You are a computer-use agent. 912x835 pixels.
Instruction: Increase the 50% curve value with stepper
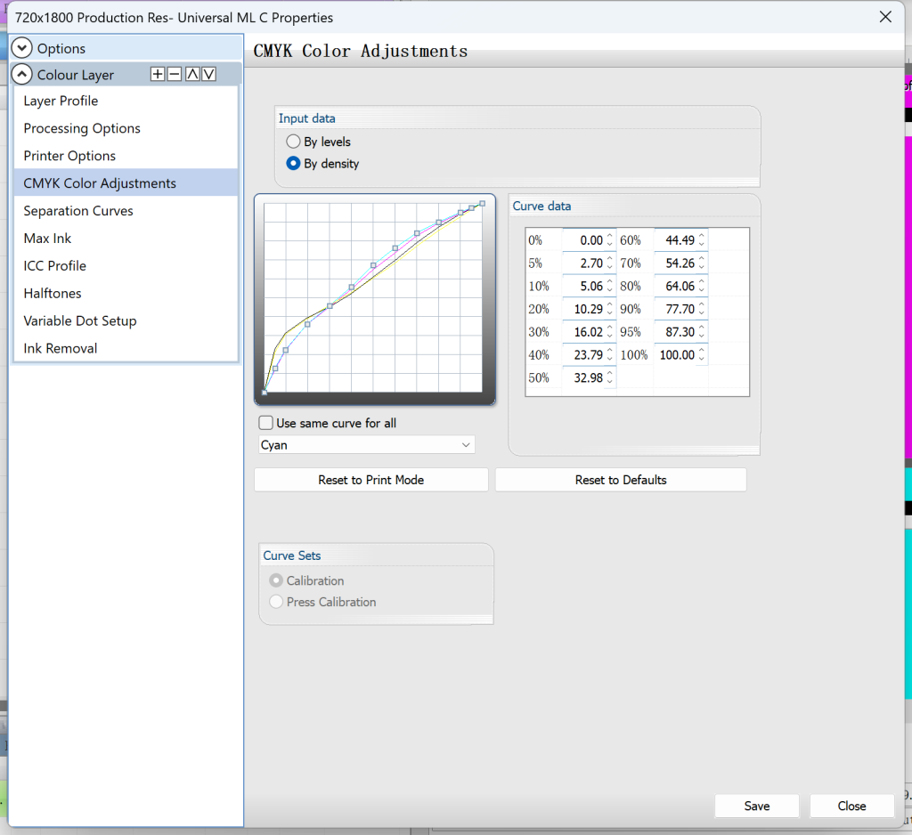pos(610,374)
